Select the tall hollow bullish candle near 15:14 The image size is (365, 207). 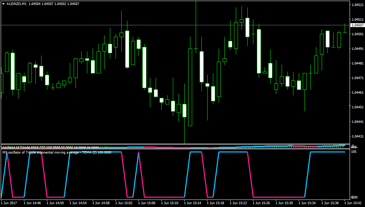(190, 87)
